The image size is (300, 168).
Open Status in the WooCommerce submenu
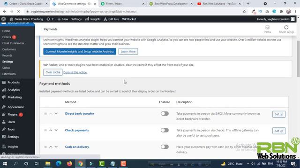click(x=6, y=68)
